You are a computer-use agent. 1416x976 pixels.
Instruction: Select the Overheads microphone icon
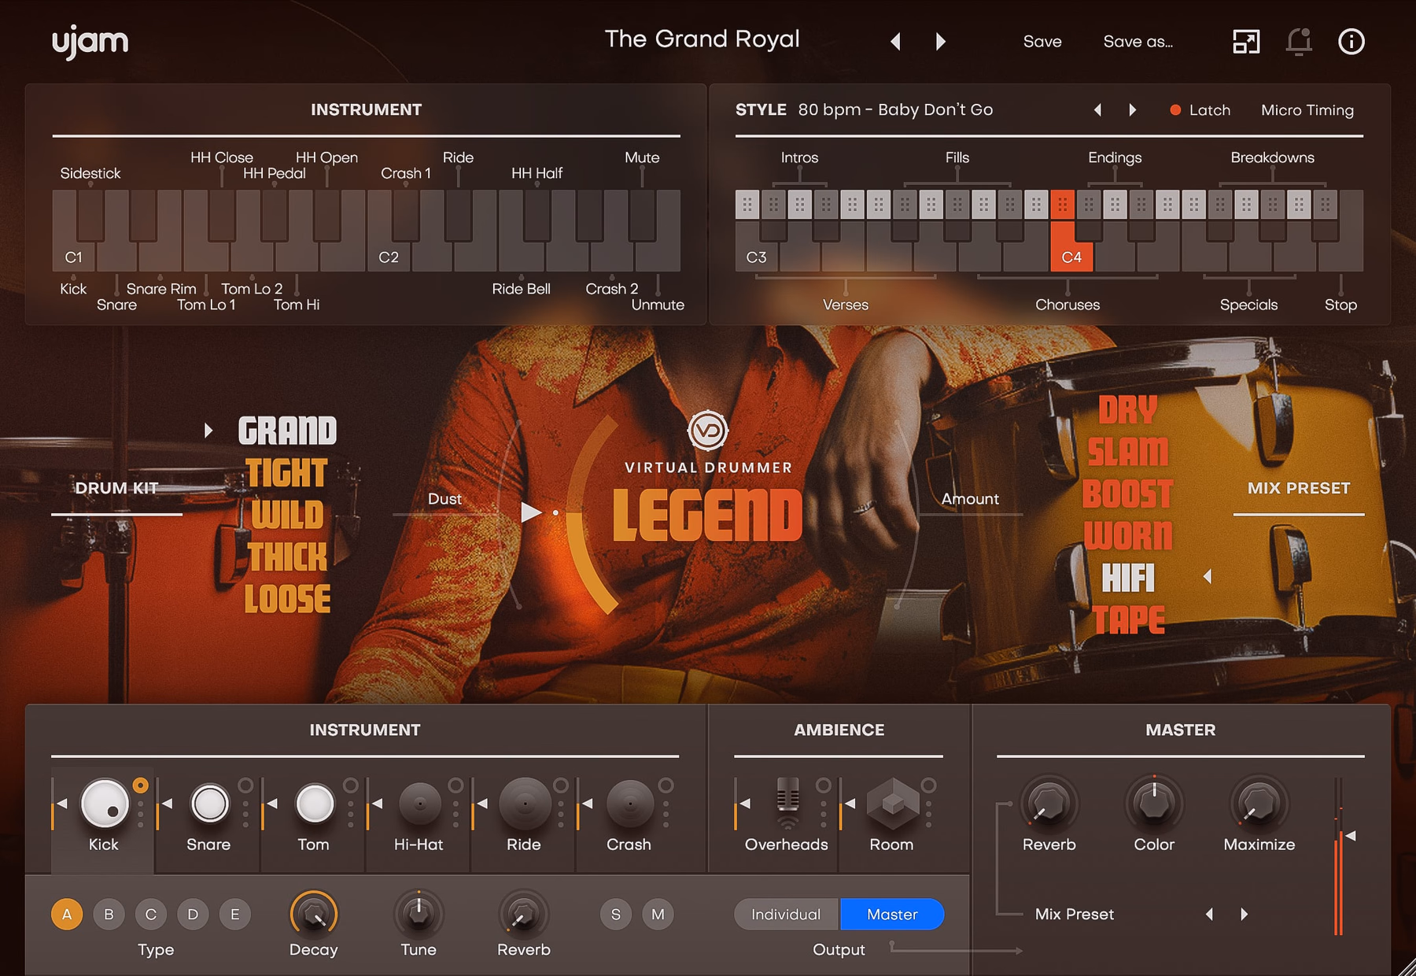pyautogui.click(x=787, y=804)
